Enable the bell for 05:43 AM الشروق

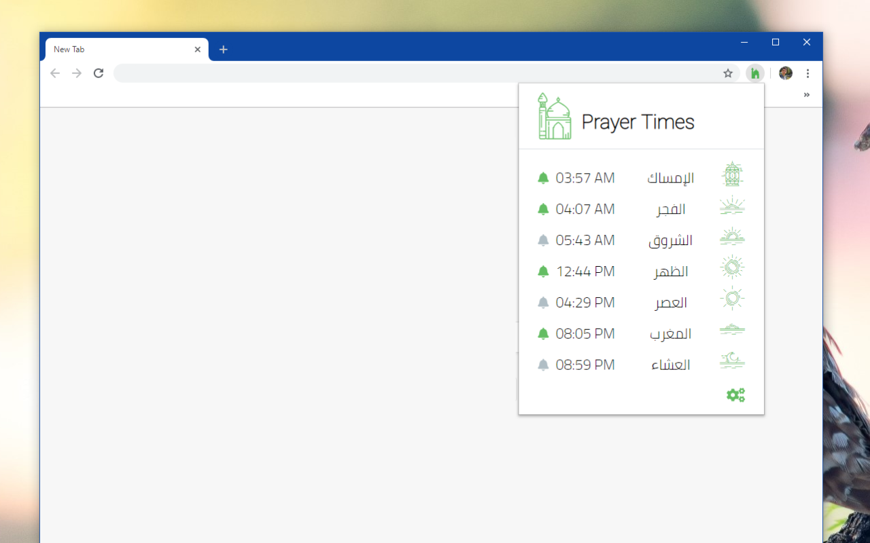[543, 240]
